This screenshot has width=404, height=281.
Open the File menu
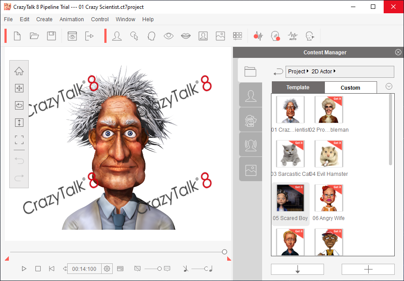(8, 19)
